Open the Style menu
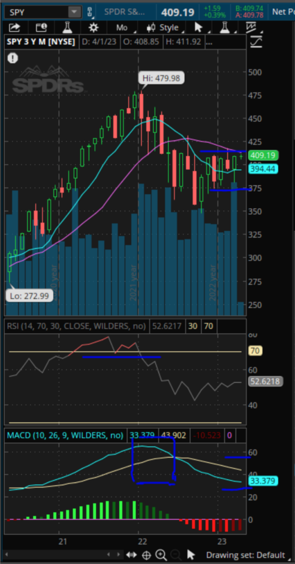Viewport: 295px width, 564px height. [165, 28]
